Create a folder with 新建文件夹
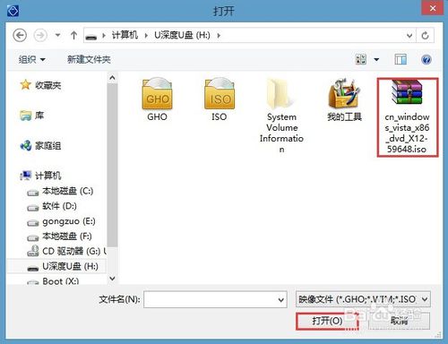 pos(89,59)
